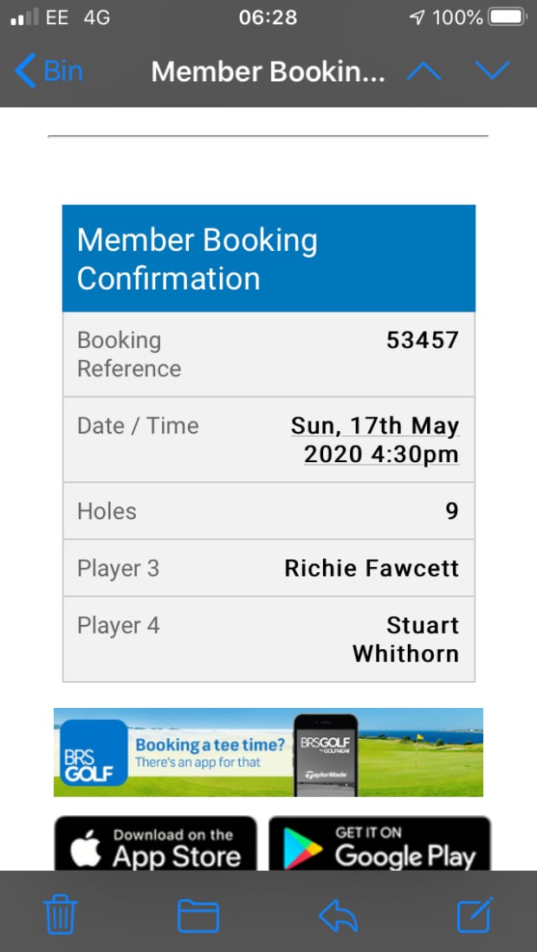Tap the Member Booking Confirmation header

(268, 259)
